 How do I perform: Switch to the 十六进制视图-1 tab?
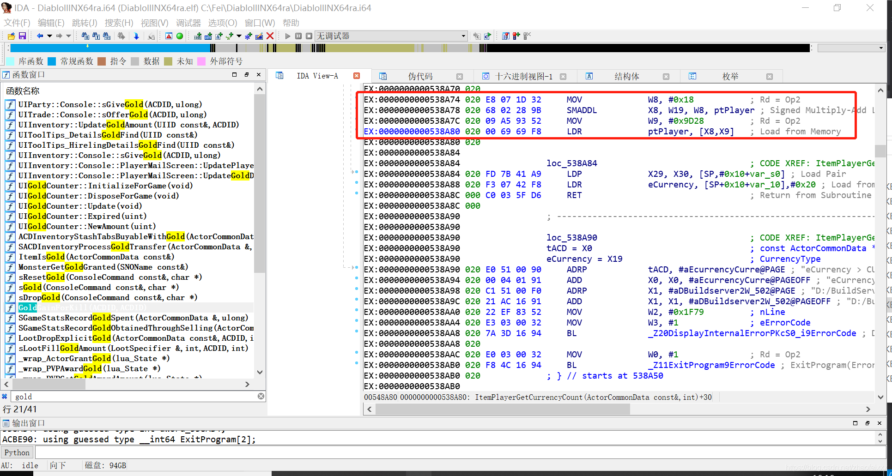click(524, 77)
